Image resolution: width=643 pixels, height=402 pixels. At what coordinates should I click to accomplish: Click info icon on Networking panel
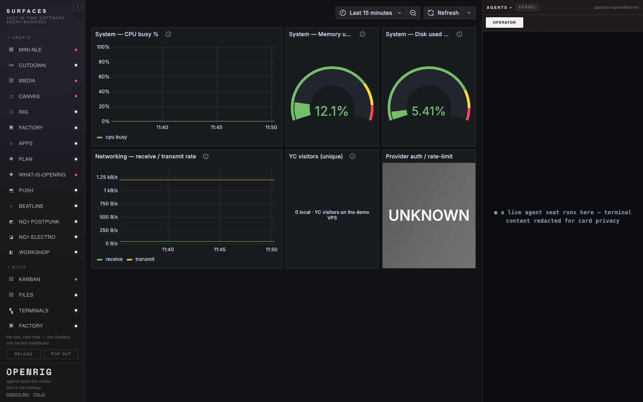(206, 156)
